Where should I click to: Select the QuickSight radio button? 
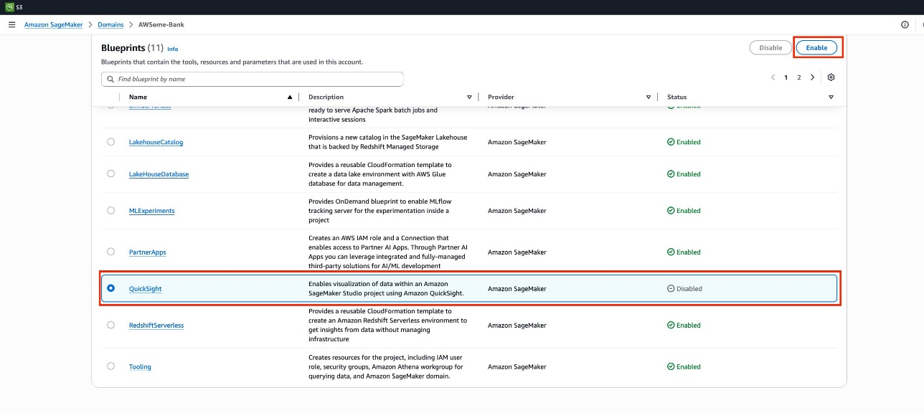click(x=110, y=288)
